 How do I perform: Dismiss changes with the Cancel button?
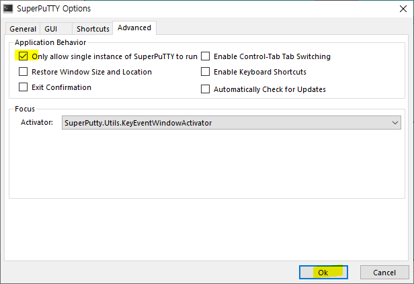pos(384,272)
